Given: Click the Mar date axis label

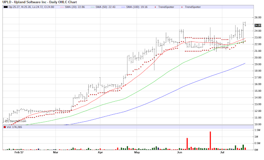Looking at the screenshot, I should pos(56,152).
